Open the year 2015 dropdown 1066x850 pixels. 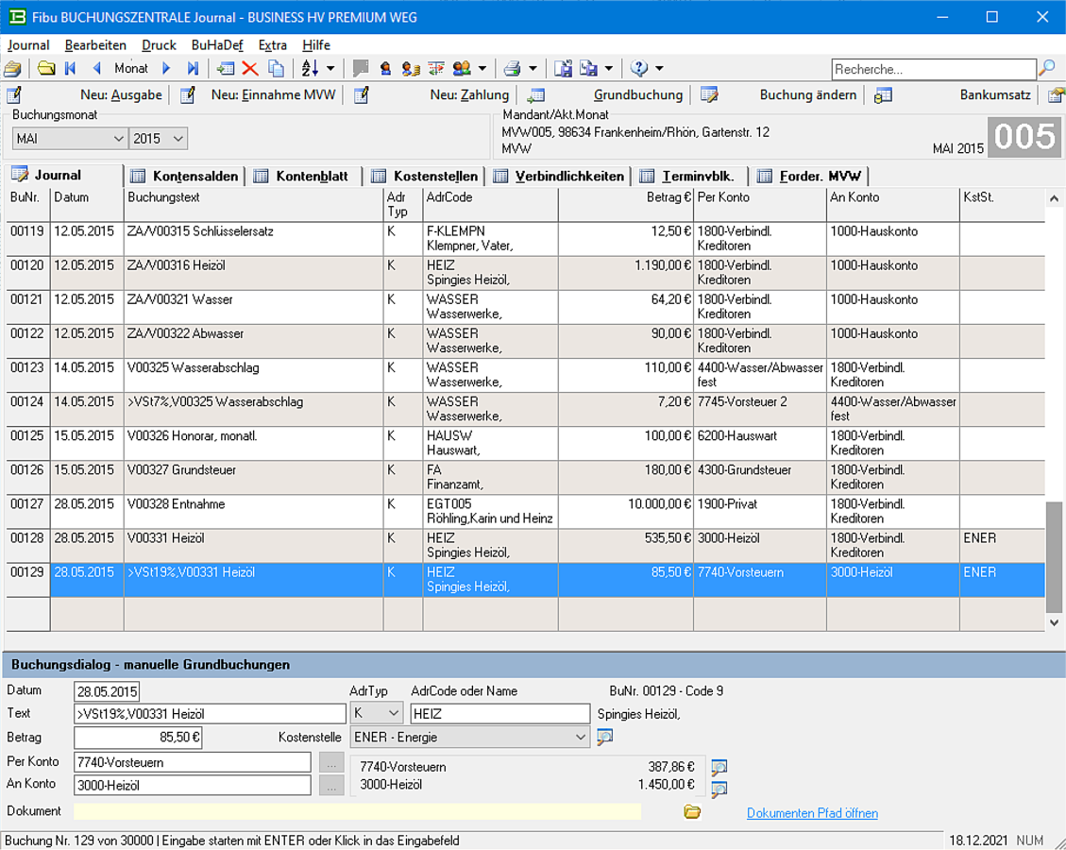(178, 139)
